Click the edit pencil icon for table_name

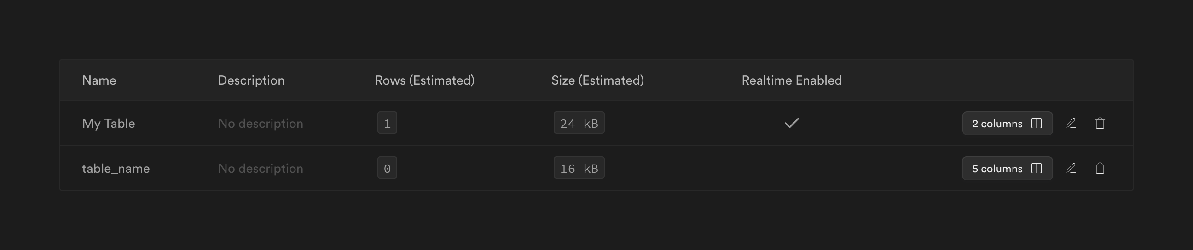[x=1070, y=168]
